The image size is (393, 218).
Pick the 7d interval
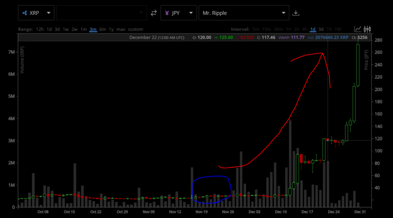(x=329, y=29)
